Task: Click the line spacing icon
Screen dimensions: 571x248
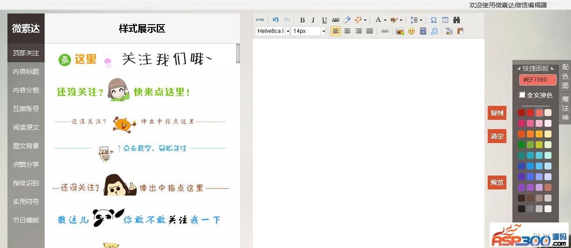Action: pyautogui.click(x=414, y=20)
